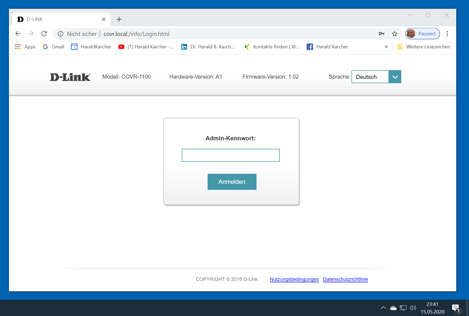Open the Apps grid shortcut
The image size is (469, 316).
point(25,47)
